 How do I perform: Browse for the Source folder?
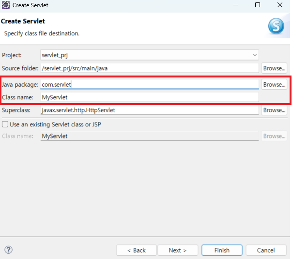pyautogui.click(x=274, y=68)
